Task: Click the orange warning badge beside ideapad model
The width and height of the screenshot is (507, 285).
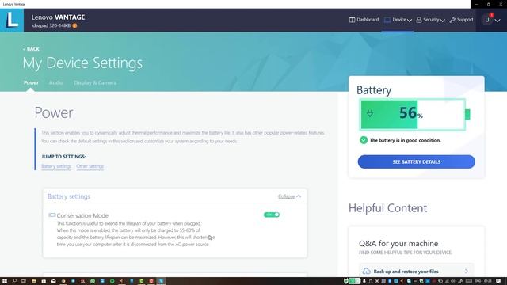Action: tap(74, 25)
